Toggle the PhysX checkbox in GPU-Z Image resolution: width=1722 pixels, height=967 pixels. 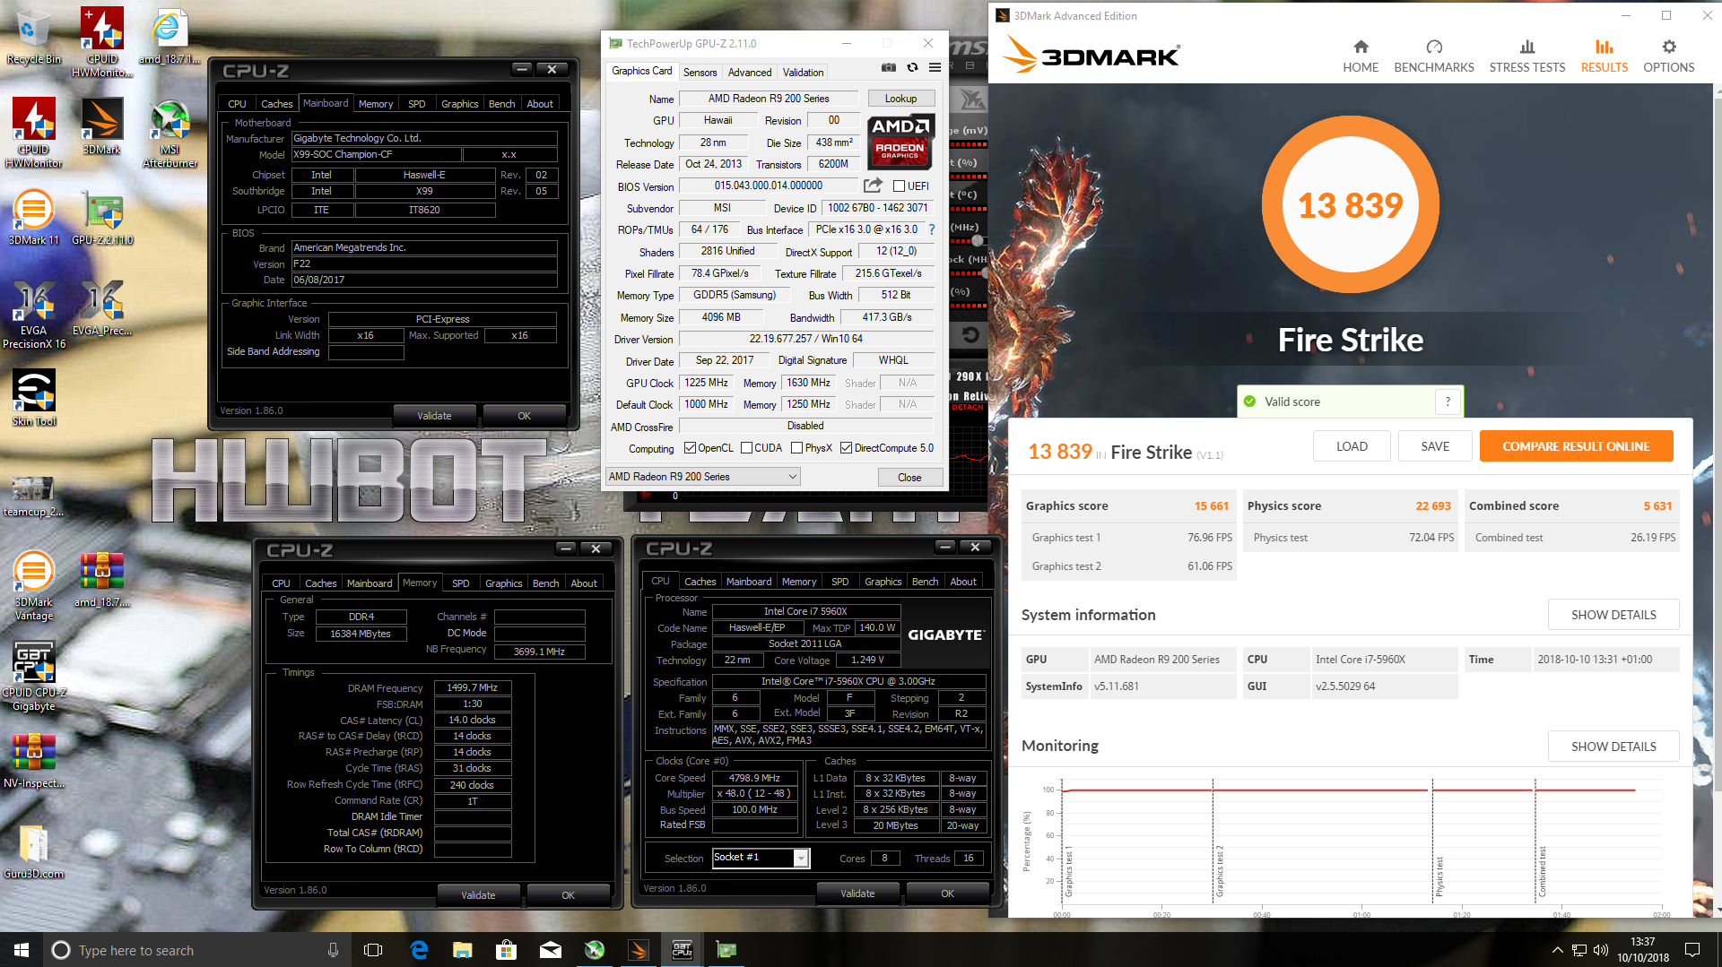point(796,448)
